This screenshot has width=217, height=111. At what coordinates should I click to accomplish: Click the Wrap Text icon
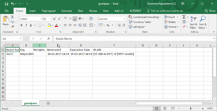(x=91, y=18)
